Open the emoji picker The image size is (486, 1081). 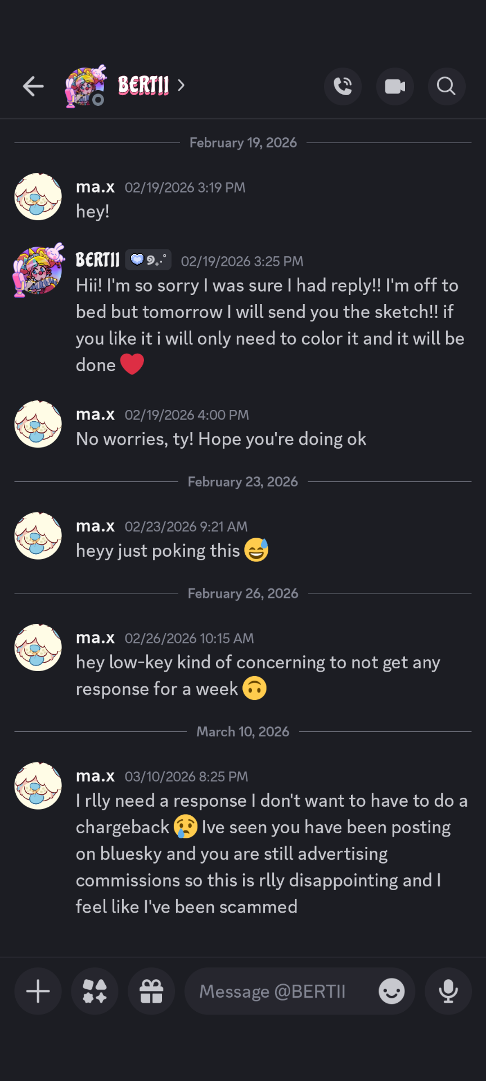391,991
